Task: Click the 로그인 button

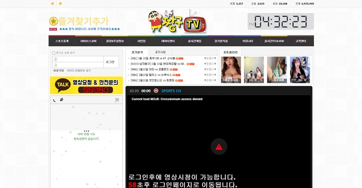Action: tap(110, 62)
